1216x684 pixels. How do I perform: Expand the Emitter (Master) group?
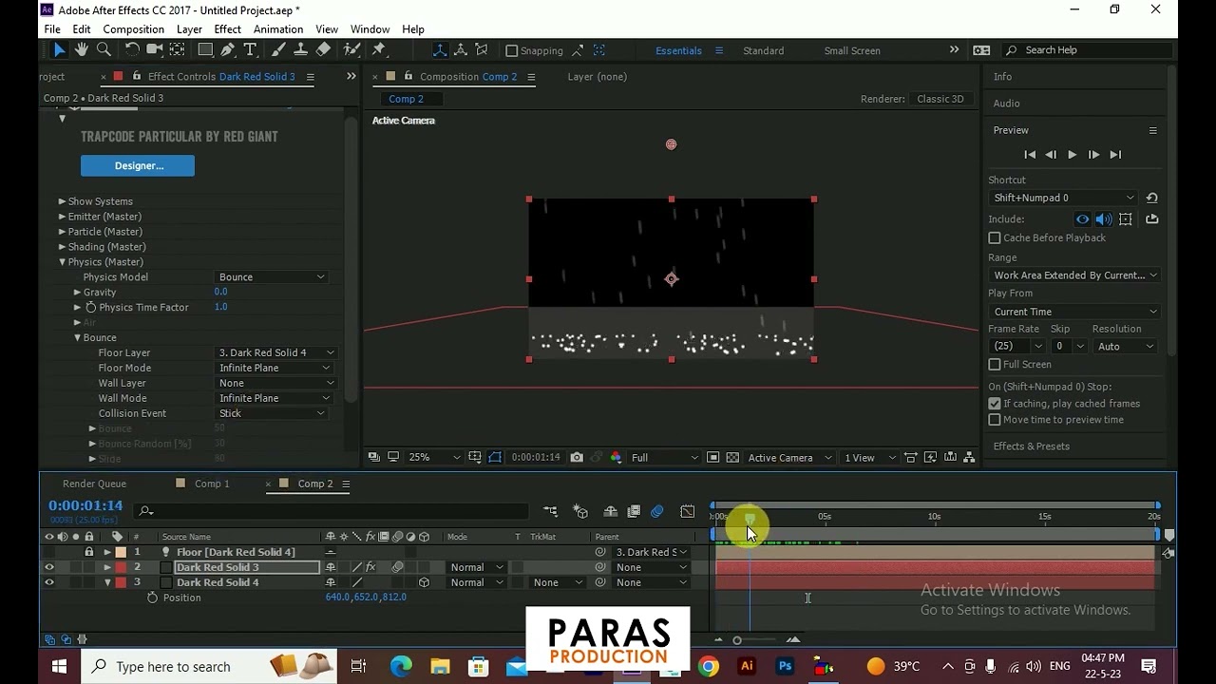tap(62, 217)
